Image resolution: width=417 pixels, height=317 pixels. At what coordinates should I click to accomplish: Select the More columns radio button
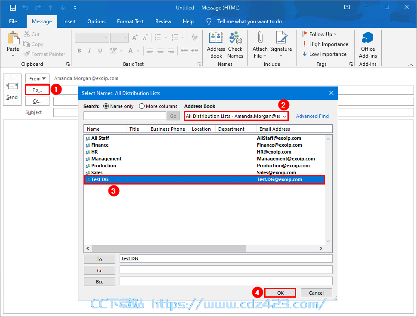point(142,106)
